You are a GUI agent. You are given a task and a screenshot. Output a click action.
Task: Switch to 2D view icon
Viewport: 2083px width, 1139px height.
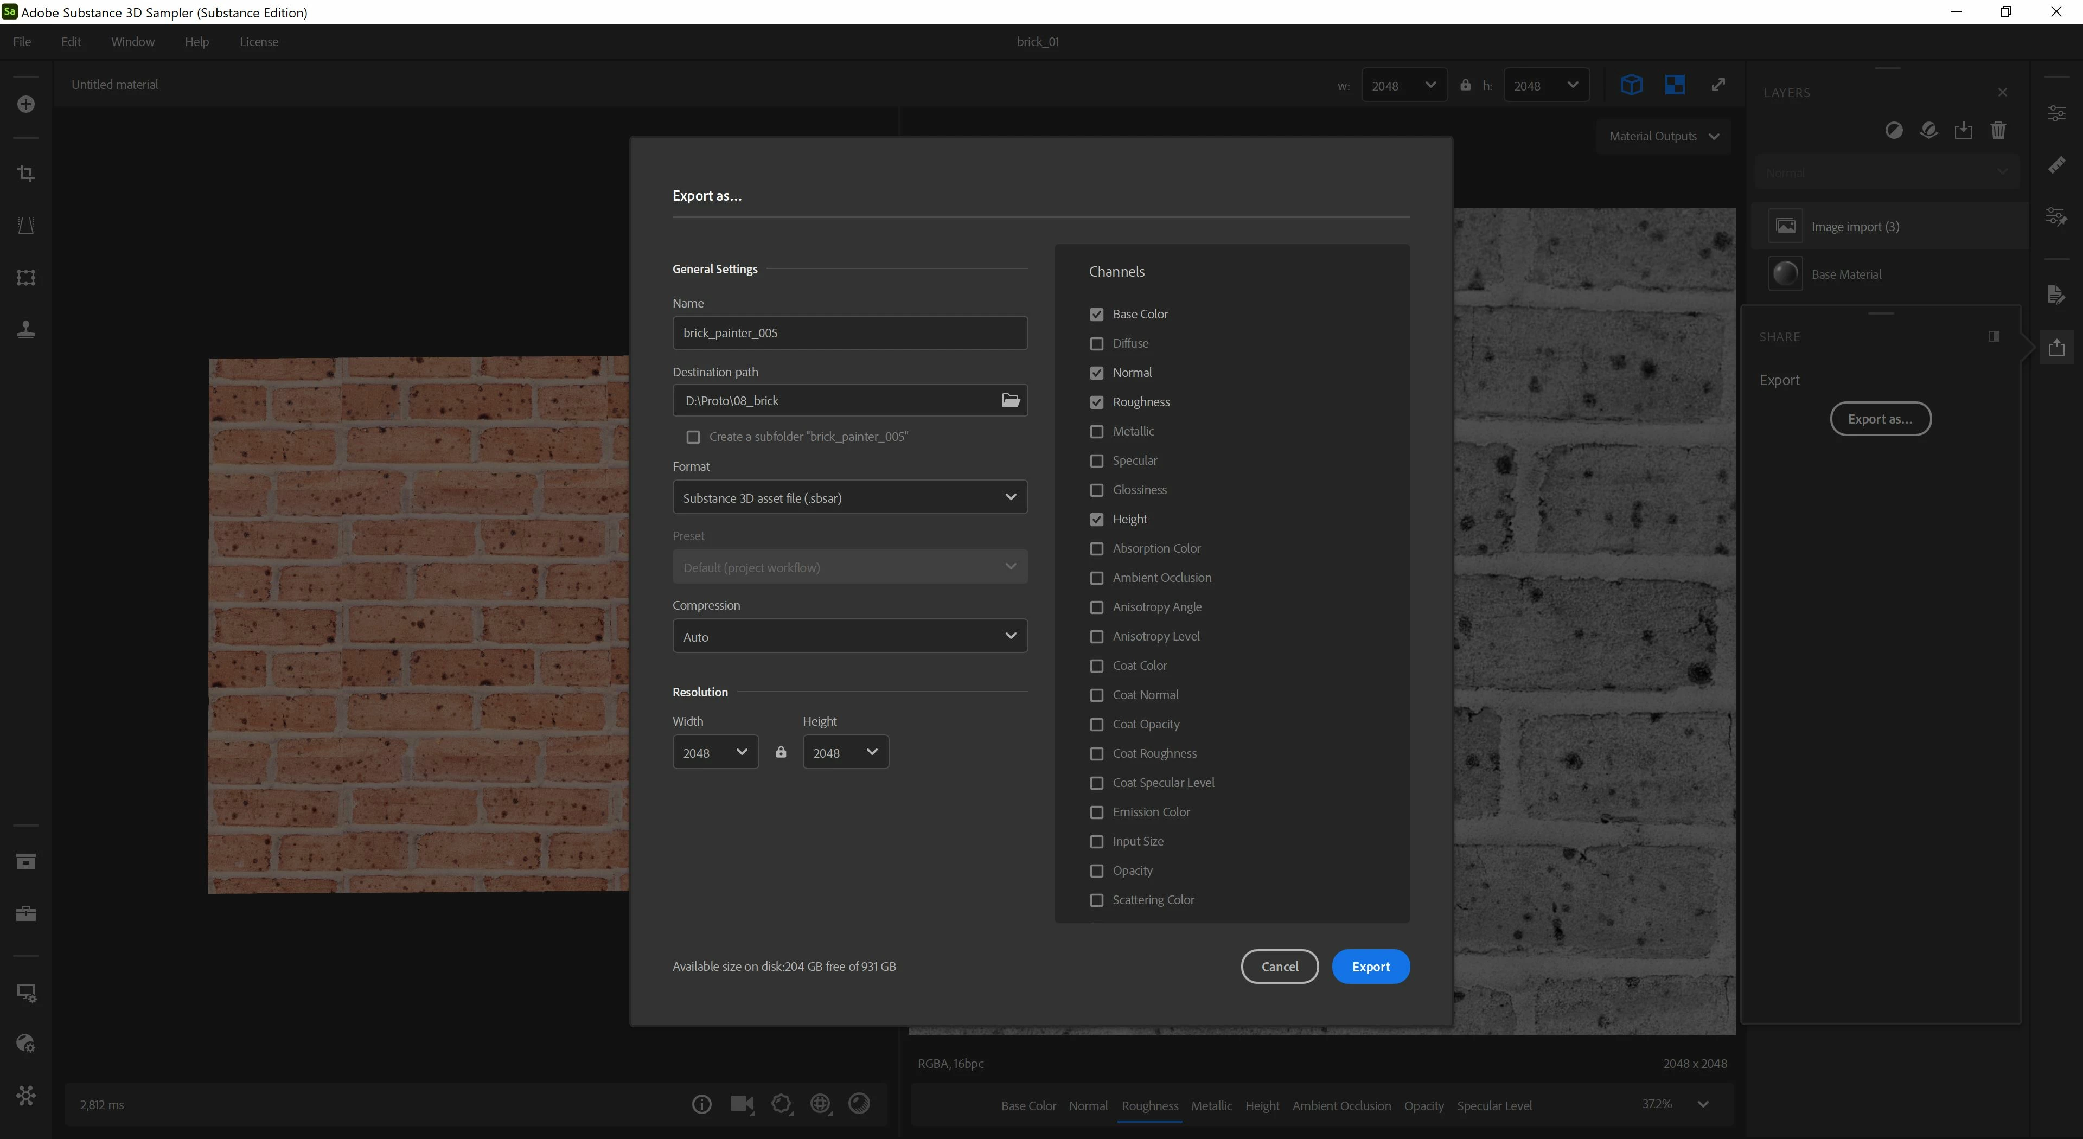tap(1675, 85)
